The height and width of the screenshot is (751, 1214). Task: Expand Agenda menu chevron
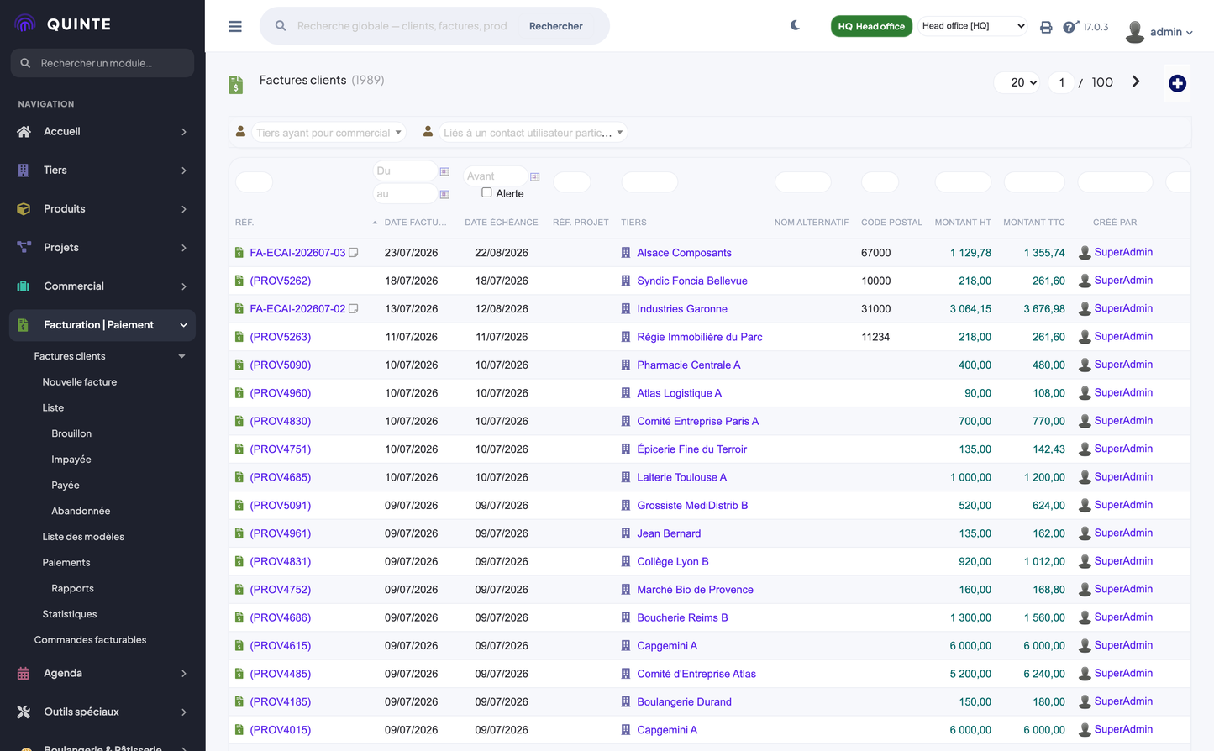184,674
